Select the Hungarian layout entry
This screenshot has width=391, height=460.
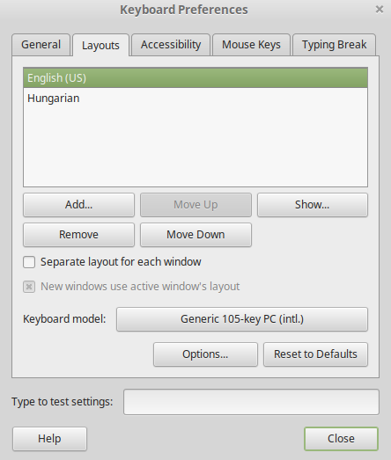195,98
